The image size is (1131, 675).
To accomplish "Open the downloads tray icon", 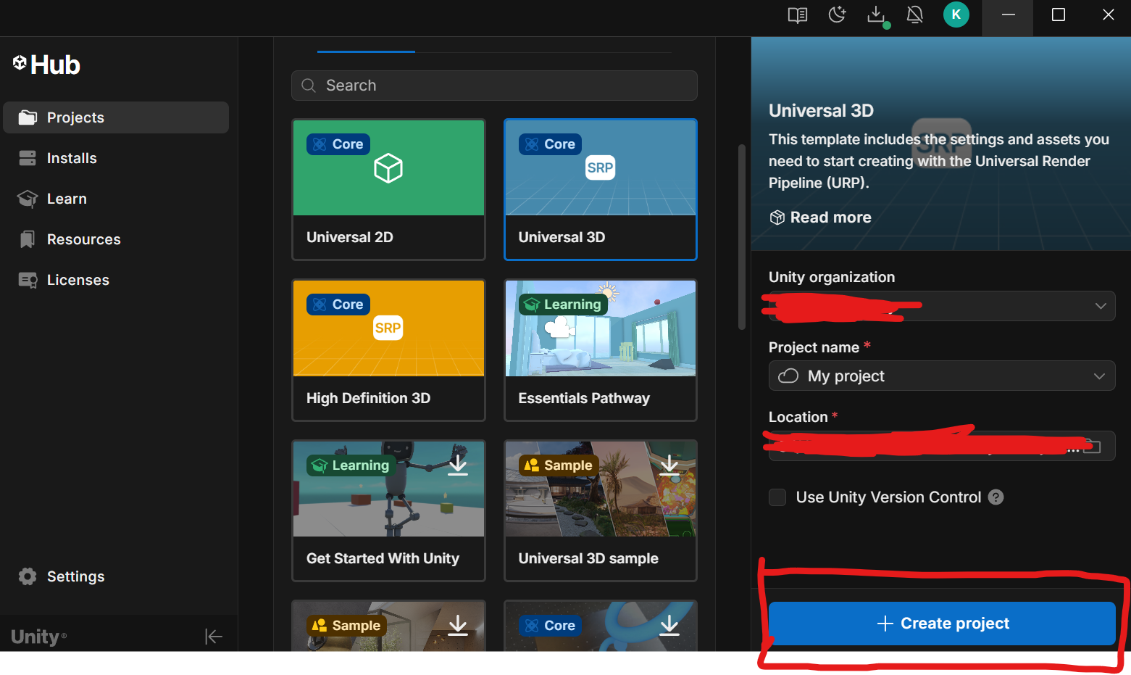I will (877, 15).
